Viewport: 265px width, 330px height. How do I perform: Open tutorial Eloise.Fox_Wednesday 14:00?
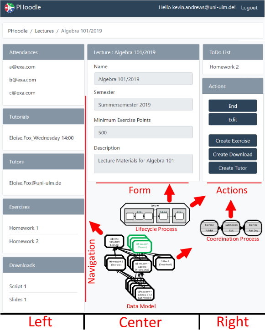click(42, 138)
